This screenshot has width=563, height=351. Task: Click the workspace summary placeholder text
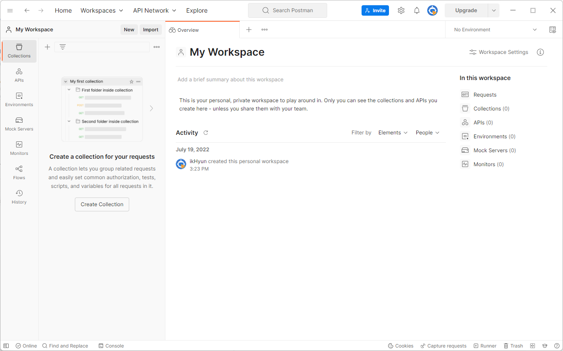pyautogui.click(x=231, y=80)
